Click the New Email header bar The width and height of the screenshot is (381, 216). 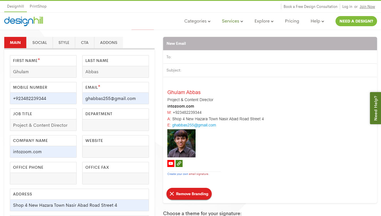[x=270, y=43]
